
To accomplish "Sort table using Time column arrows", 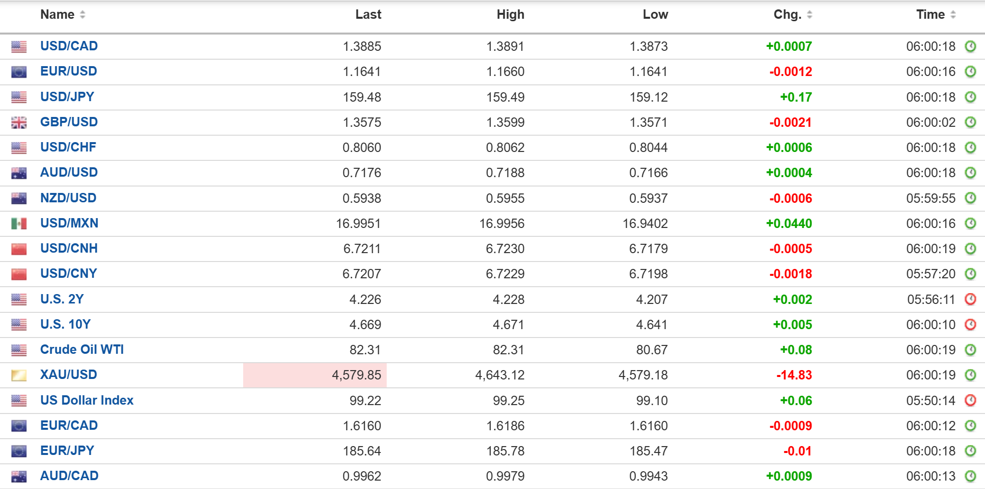I will 953,15.
